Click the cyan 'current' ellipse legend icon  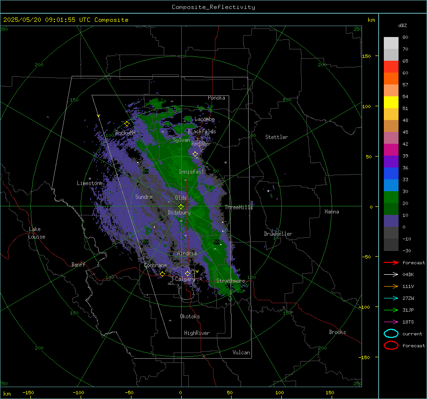[391, 334]
